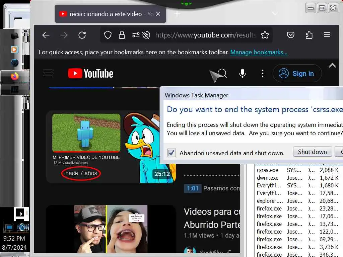343x257 pixels.
Task: Open the YouTube search magnifier
Action: pyautogui.click(x=222, y=73)
